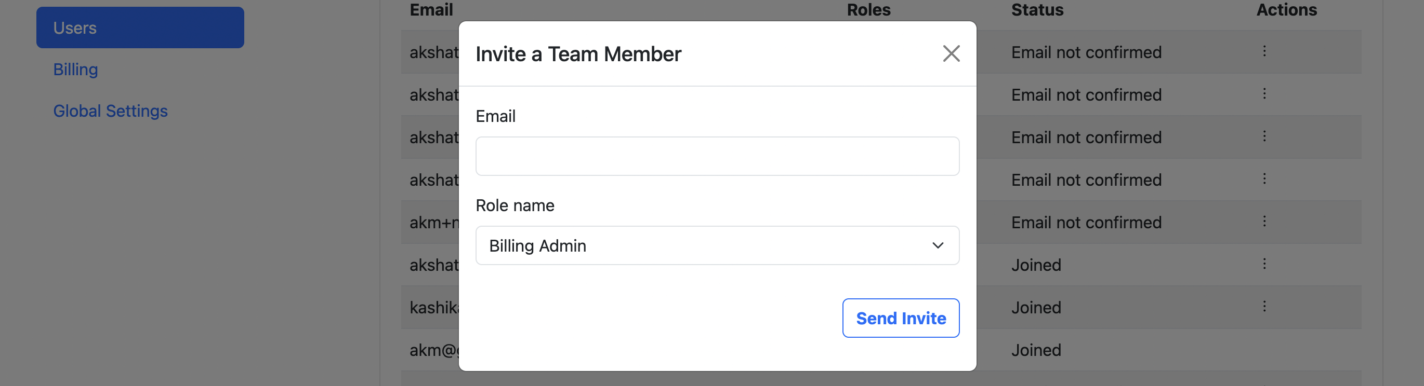The height and width of the screenshot is (386, 1424).
Task: Click into the Email input field
Action: (x=717, y=156)
